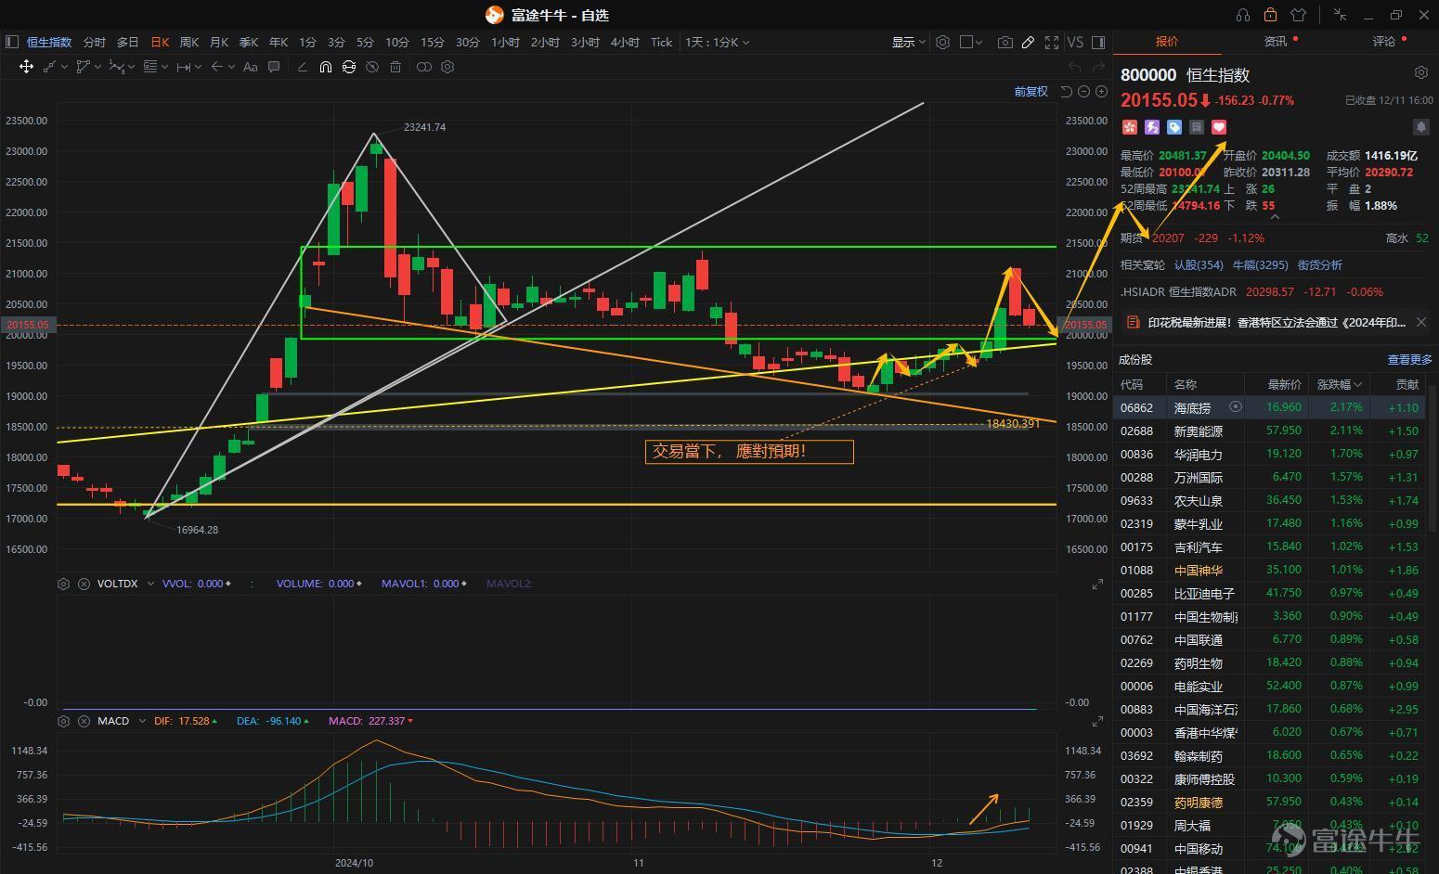Open the VOLTDX indicator dropdown
Screen dimensions: 1439x874
tap(150, 584)
